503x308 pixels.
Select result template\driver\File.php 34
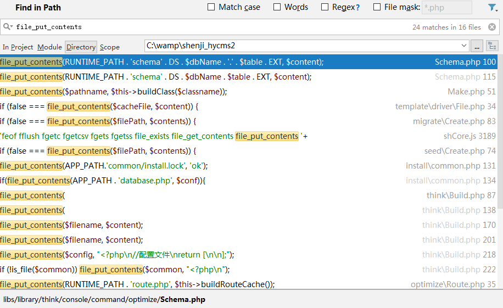(x=249, y=106)
